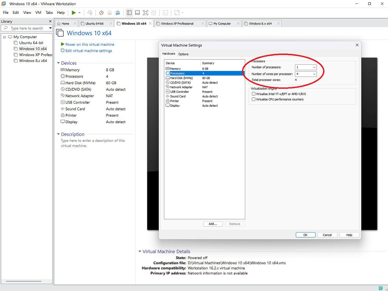This screenshot has width=388, height=291.
Task: Enable Virtualize CPU performance counters
Action: [254, 99]
